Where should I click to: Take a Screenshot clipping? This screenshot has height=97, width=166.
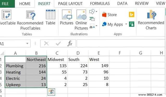pos(92,26)
